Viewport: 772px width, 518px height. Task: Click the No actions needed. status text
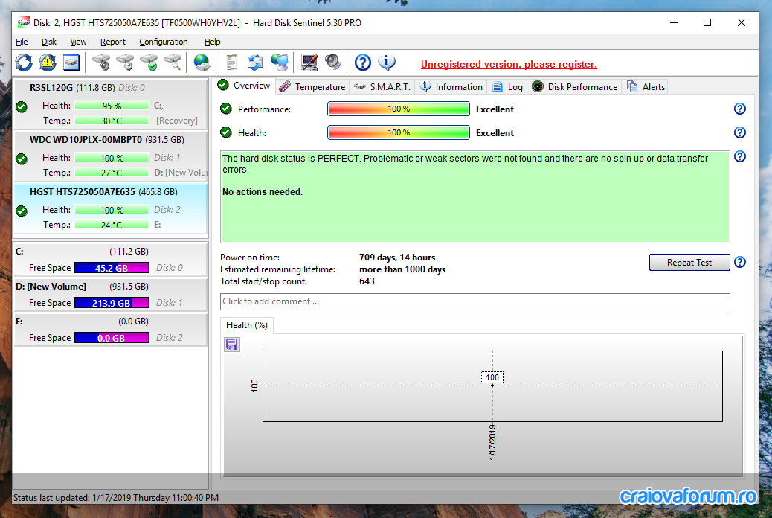pyautogui.click(x=263, y=192)
